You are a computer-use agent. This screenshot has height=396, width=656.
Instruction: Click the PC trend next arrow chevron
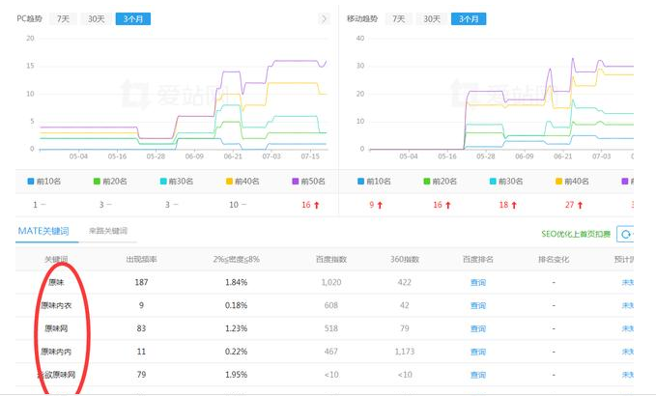(x=324, y=18)
